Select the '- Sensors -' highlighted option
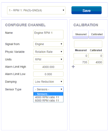 (48, 94)
